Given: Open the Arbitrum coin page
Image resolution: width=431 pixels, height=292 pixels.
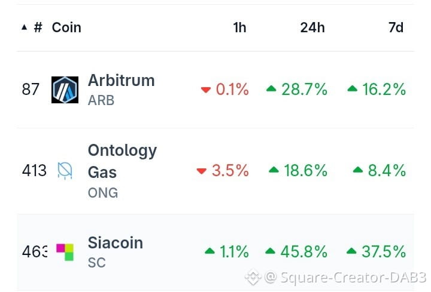Looking at the screenshot, I should click(x=121, y=81).
